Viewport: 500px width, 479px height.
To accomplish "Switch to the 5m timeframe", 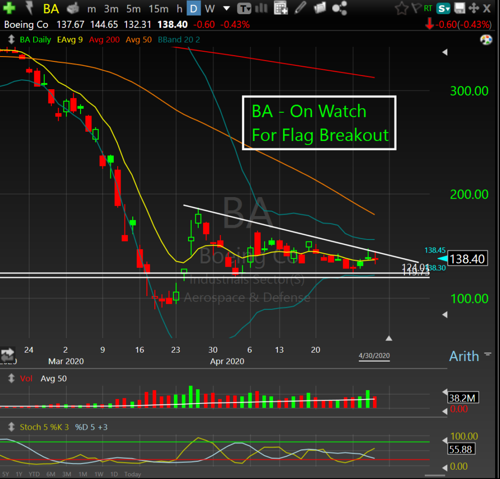I will (133, 9).
